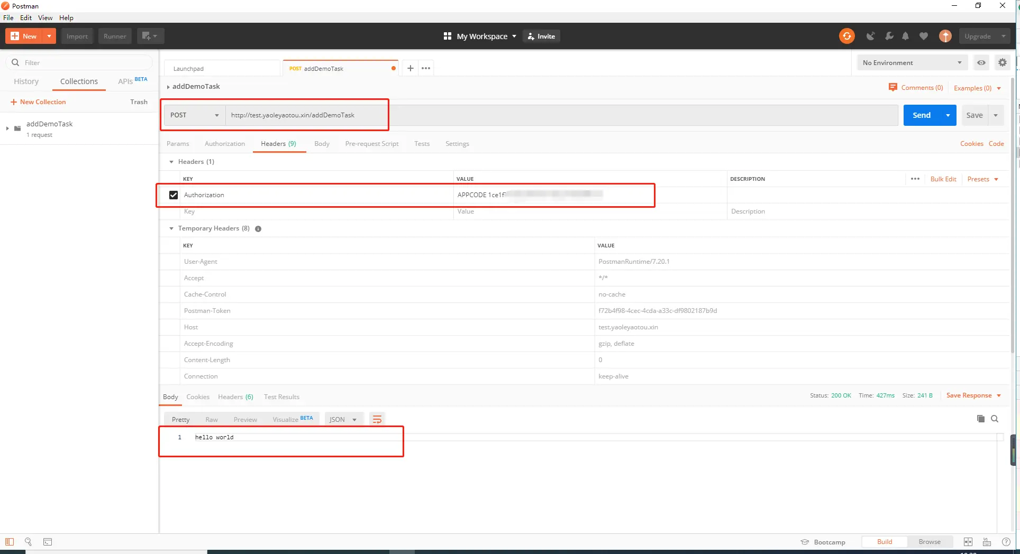The image size is (1020, 554).
Task: Switch to Build mode
Action: pos(885,542)
